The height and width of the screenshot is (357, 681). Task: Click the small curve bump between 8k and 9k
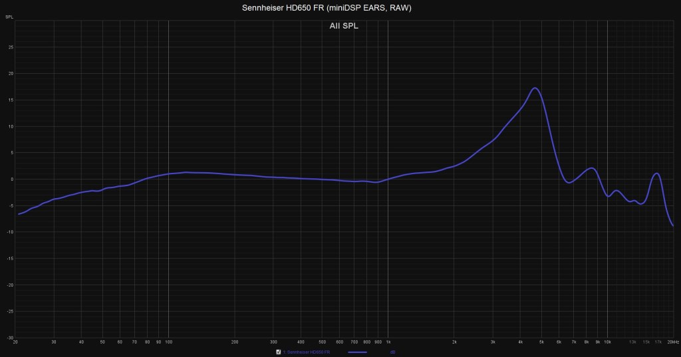point(591,168)
